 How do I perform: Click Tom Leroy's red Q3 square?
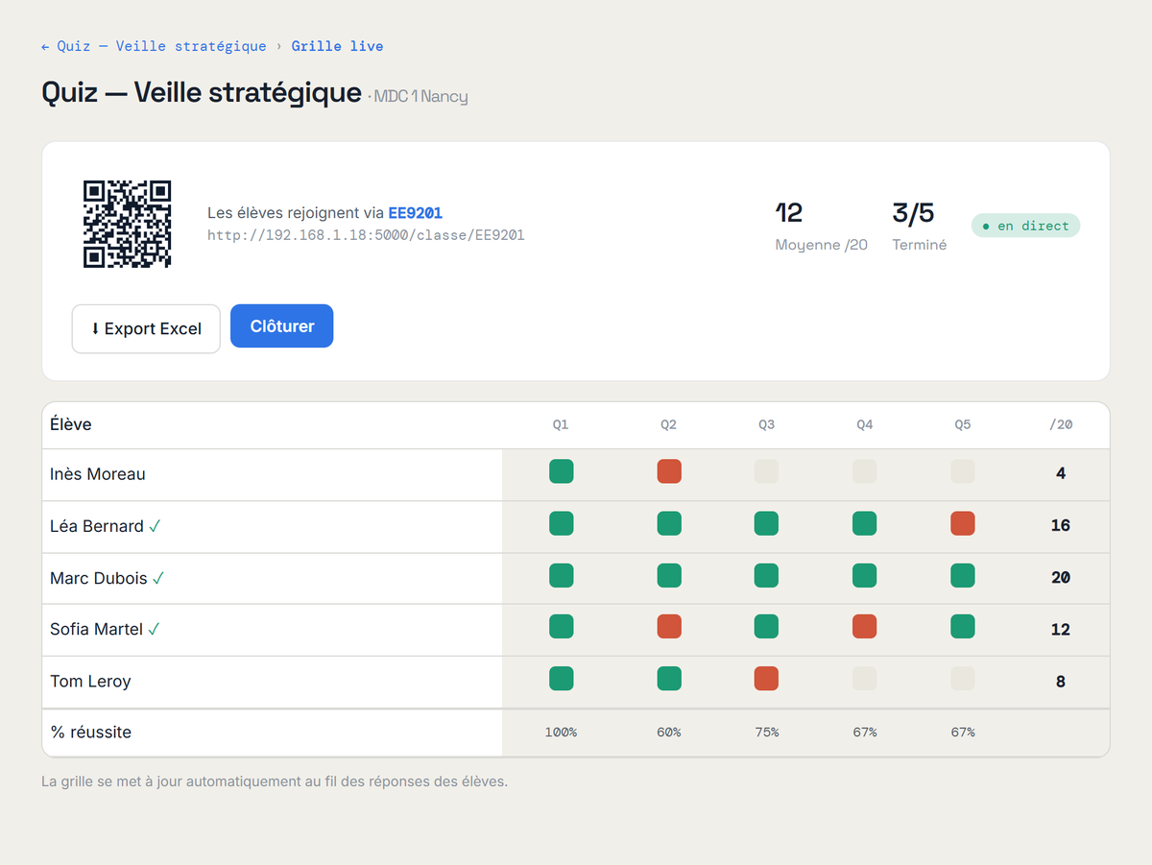766,679
